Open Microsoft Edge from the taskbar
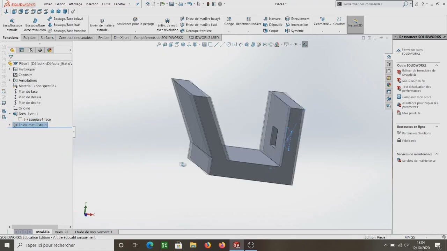This screenshot has height=251, width=447. [x=150, y=245]
